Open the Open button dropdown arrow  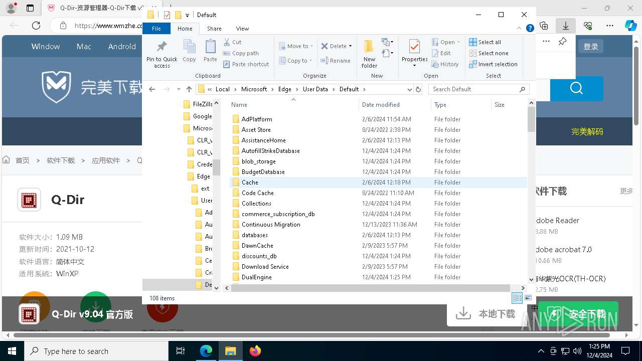458,42
